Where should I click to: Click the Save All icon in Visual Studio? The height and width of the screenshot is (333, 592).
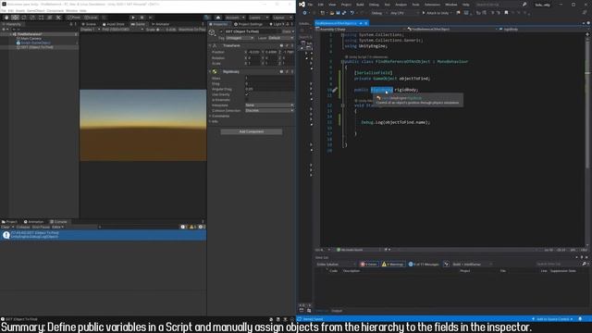[344, 13]
